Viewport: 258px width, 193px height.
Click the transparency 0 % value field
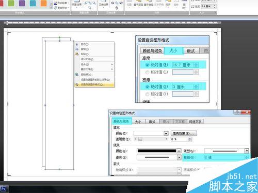click(179, 139)
